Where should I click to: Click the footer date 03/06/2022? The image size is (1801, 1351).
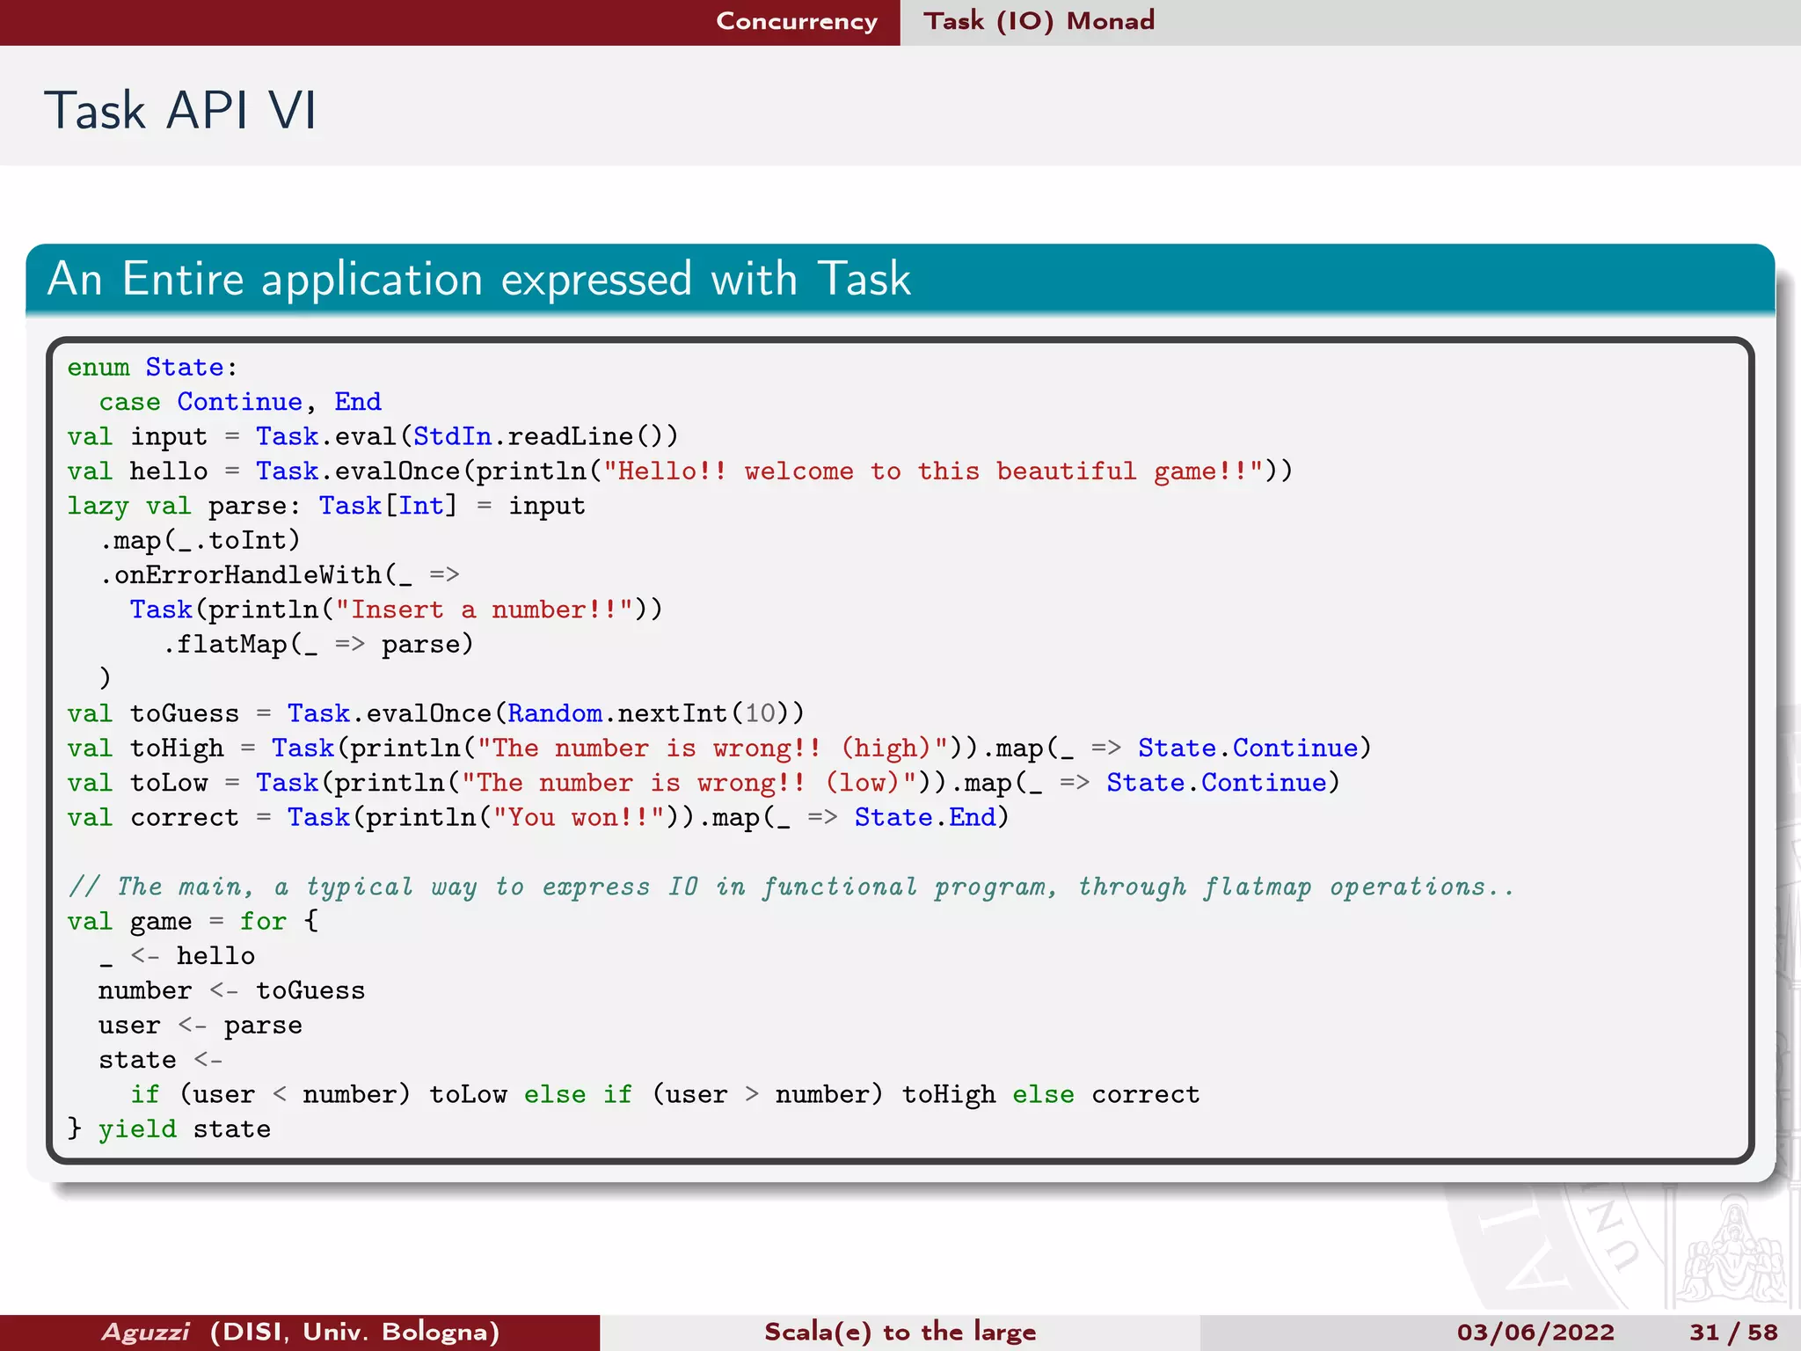pos(1535,1333)
